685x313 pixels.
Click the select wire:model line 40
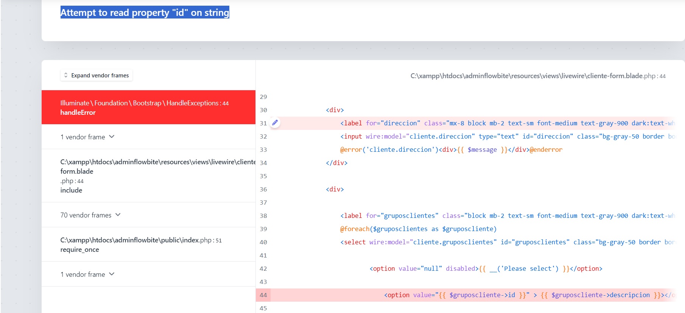pos(508,242)
